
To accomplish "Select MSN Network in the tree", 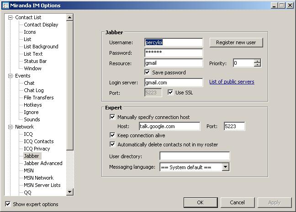I will pos(38,178).
